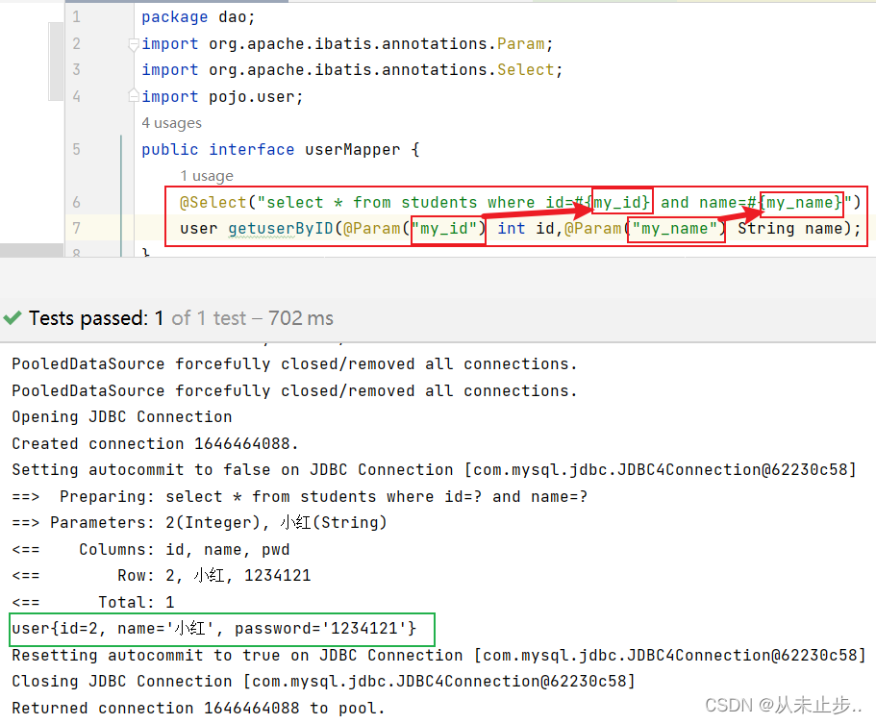Click the userMapper interface name

tap(353, 150)
